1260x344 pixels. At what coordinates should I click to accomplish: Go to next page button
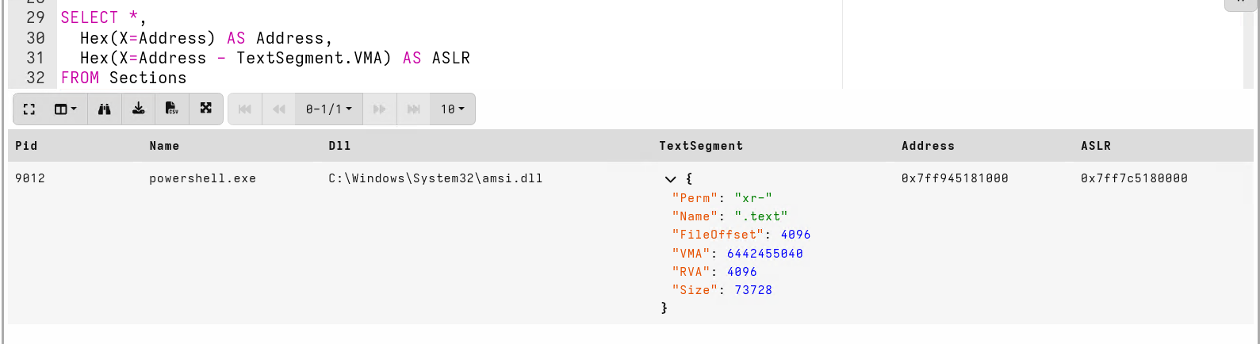click(380, 109)
